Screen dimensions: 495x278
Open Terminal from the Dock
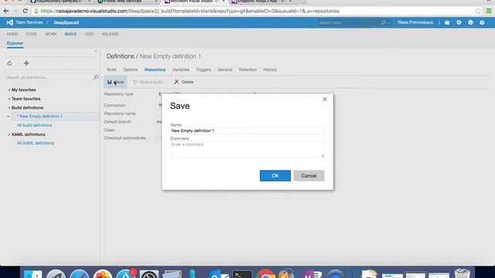tap(242, 274)
